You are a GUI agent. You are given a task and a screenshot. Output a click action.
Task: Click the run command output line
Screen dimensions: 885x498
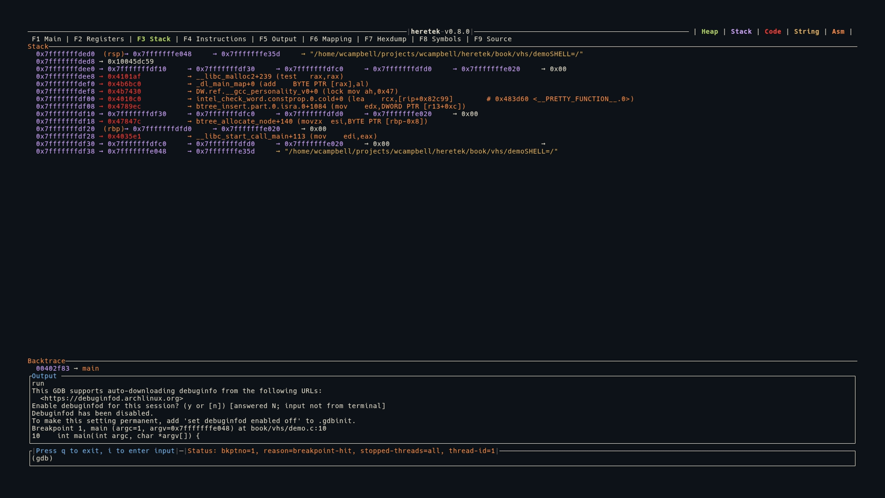click(38, 384)
